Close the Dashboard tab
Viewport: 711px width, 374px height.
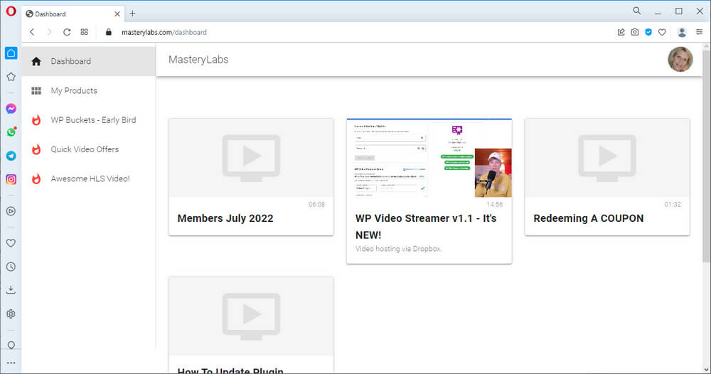click(x=117, y=14)
